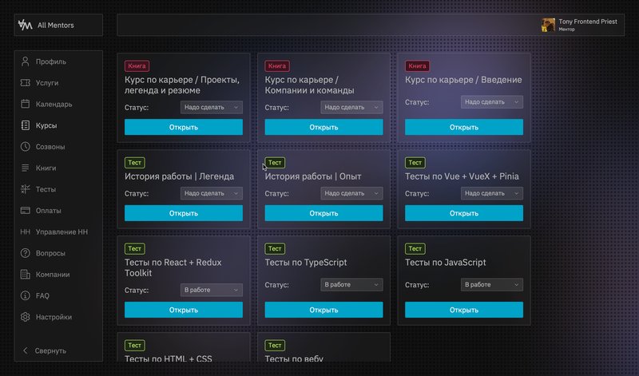The height and width of the screenshot is (376, 639).
Task: Change status of Тесты по JavaScript
Action: 492,284
